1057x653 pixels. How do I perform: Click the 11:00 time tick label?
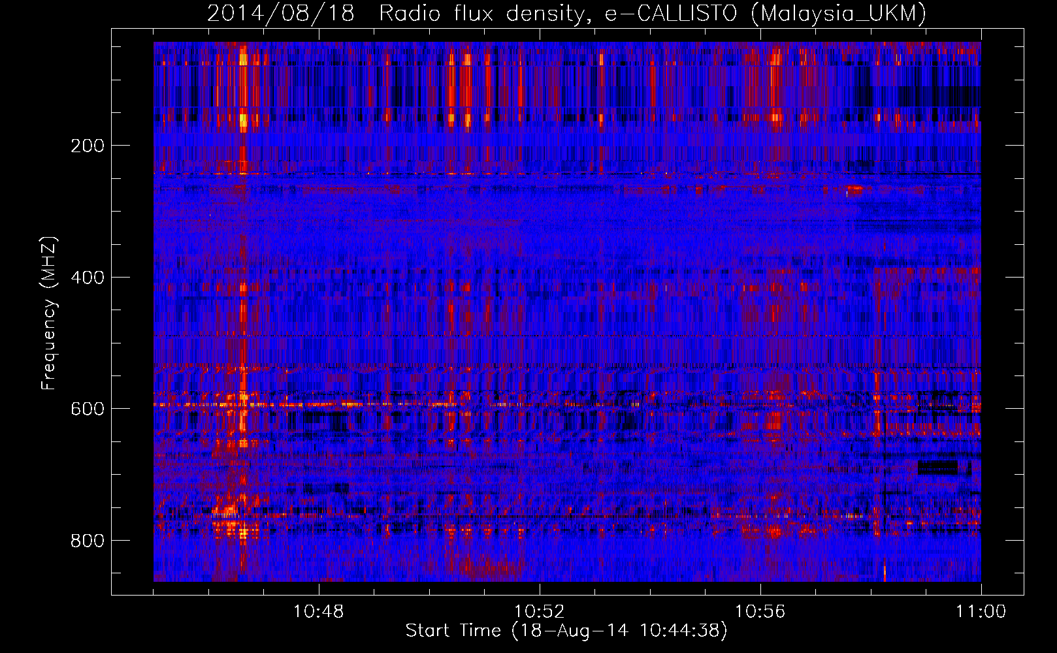[x=981, y=611]
